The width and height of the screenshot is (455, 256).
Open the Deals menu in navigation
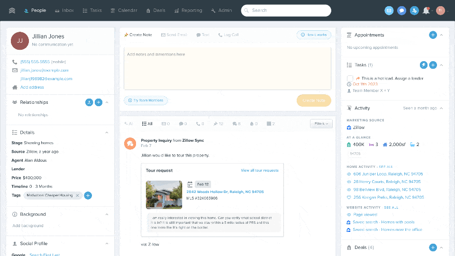[156, 10]
